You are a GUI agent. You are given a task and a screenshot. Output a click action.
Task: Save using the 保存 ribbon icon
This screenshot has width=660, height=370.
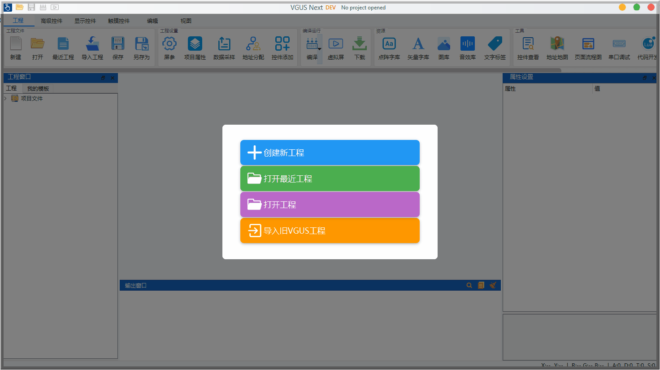(118, 44)
